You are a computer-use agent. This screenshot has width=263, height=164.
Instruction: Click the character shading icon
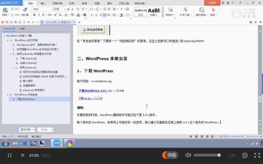click(x=85, y=15)
